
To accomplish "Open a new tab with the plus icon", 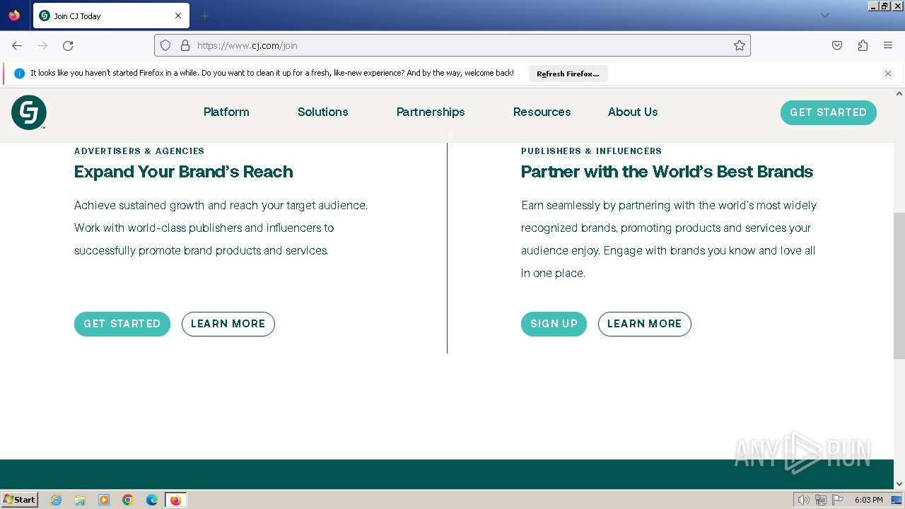I will (204, 16).
